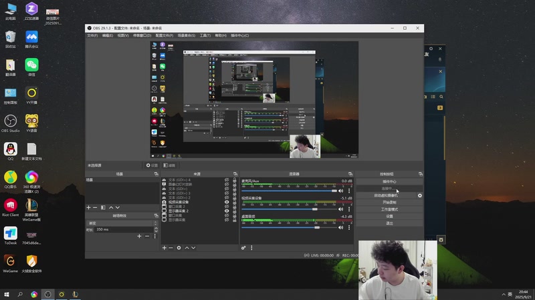Screen dimensions: 535x300
Task: Open the 桌面音频 three-dot options menu
Action: [x=348, y=227]
